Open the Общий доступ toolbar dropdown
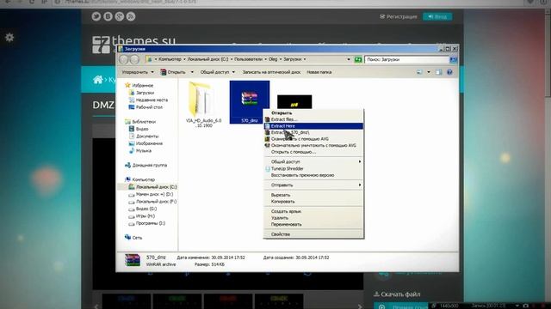Image resolution: width=551 pixels, height=309 pixels. tap(217, 72)
